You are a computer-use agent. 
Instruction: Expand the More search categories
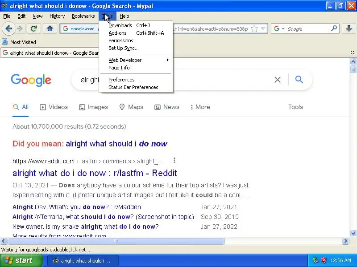[x=200, y=107]
